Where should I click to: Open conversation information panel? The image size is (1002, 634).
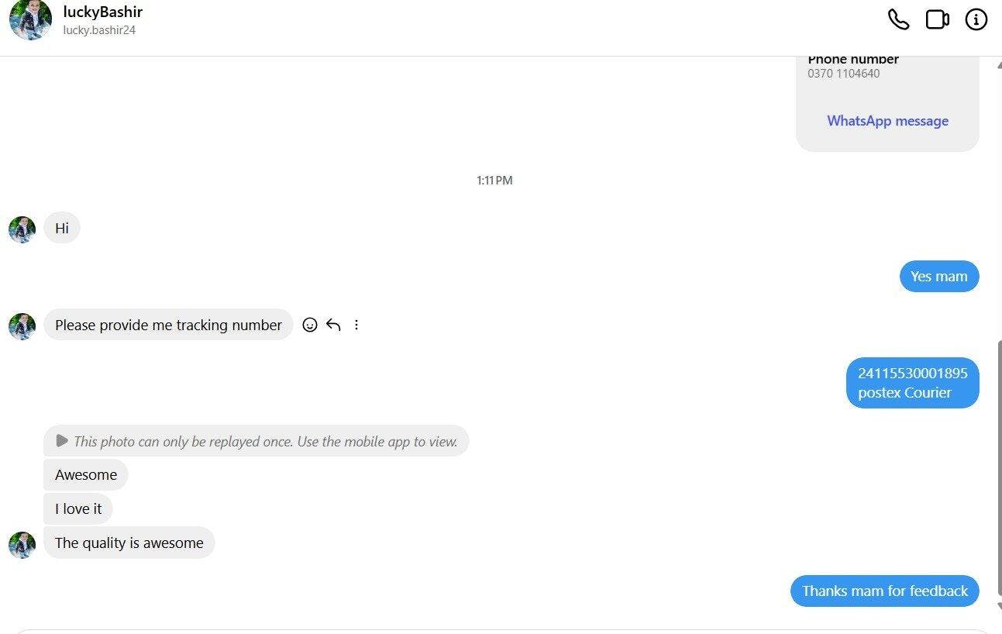tap(976, 19)
